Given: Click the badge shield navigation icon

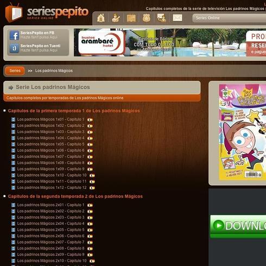Looking at the screenshot, I should pyautogui.click(x=147, y=18).
